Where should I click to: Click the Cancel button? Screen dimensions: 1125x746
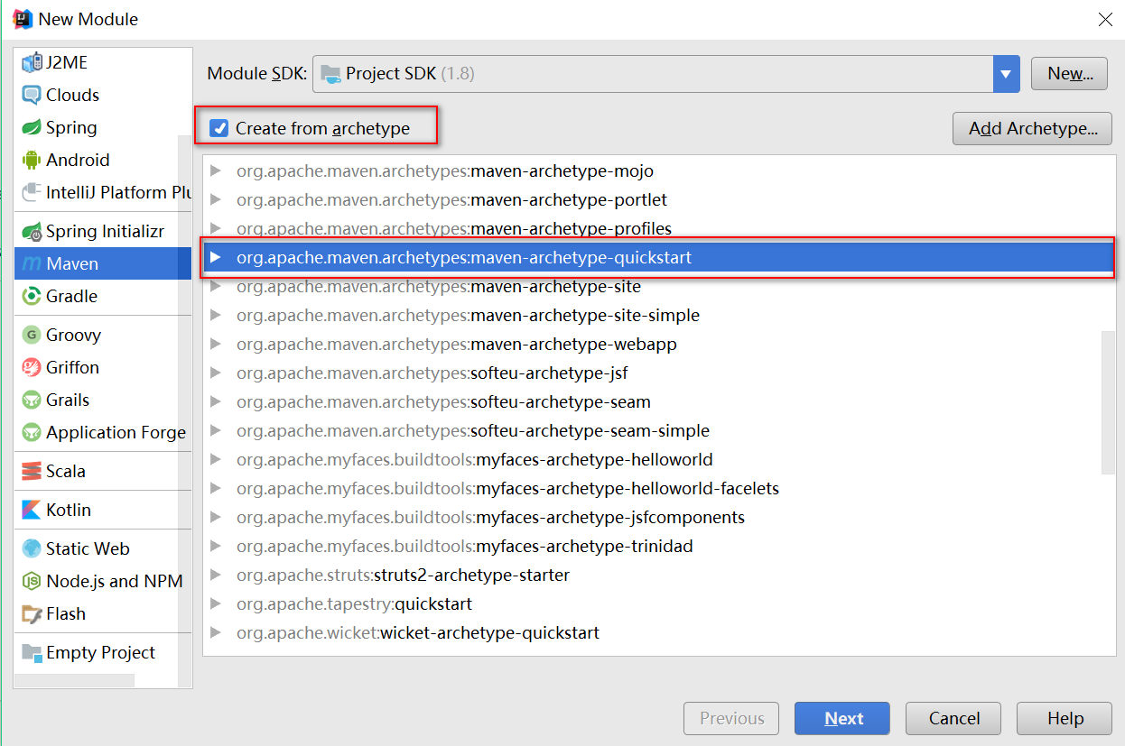click(x=953, y=718)
